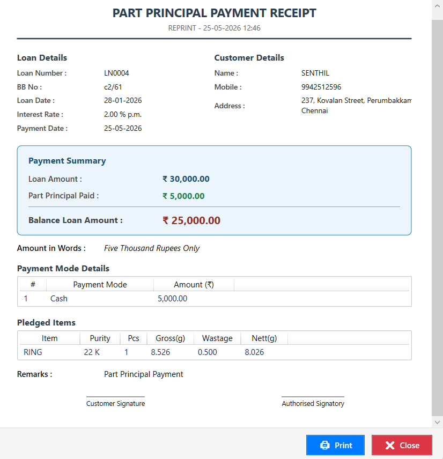Click customer name SENTHIL
Screen dimensions: 443x459
pyautogui.click(x=315, y=73)
